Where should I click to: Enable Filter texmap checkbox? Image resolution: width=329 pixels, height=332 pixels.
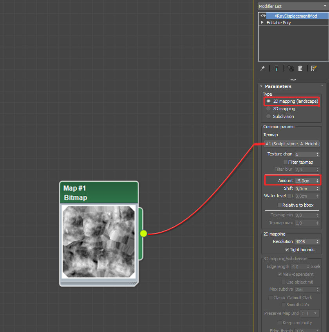click(286, 162)
